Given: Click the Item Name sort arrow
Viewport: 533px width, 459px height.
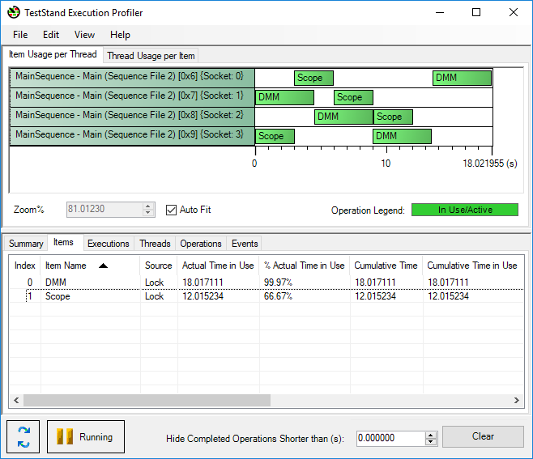Looking at the screenshot, I should click(x=103, y=266).
